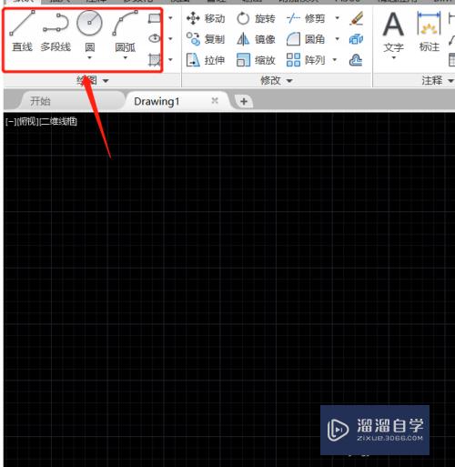Expand the Trim (修剪) dropdown arrow
The width and height of the screenshot is (455, 467).
click(x=337, y=18)
